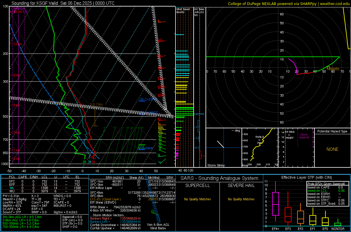This screenshot has height=232, width=351.
Task: Click the SUPERCELL column heading in SARS
Action: pyautogui.click(x=198, y=185)
